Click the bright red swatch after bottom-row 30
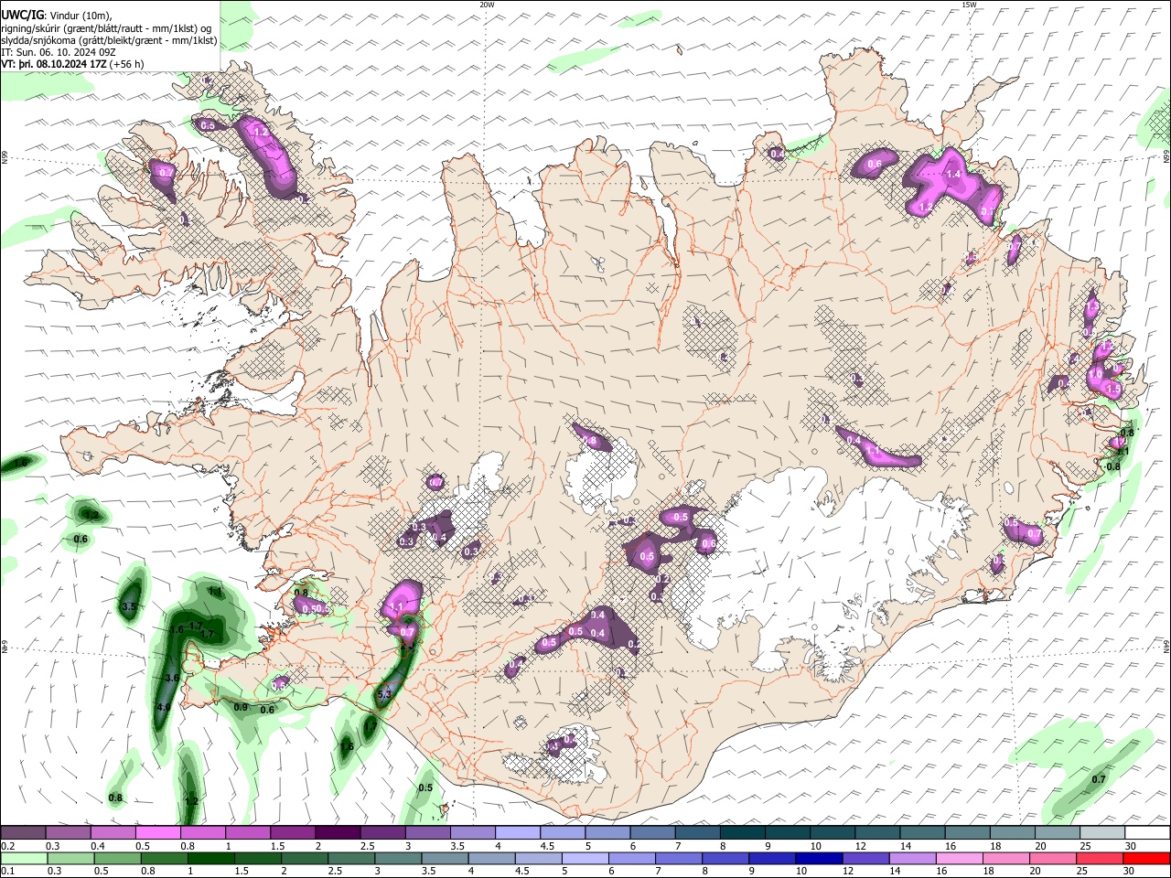 (x=1145, y=858)
